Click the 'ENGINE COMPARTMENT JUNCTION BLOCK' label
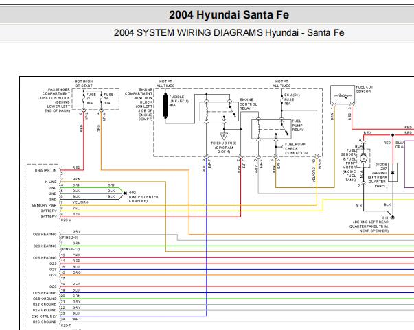This screenshot has height=330, width=414. pos(139,104)
